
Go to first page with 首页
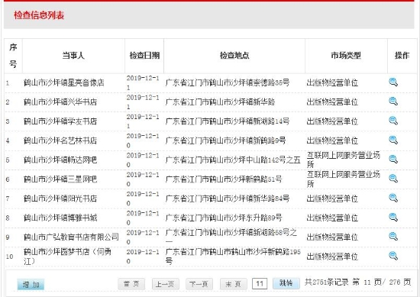click(131, 284)
